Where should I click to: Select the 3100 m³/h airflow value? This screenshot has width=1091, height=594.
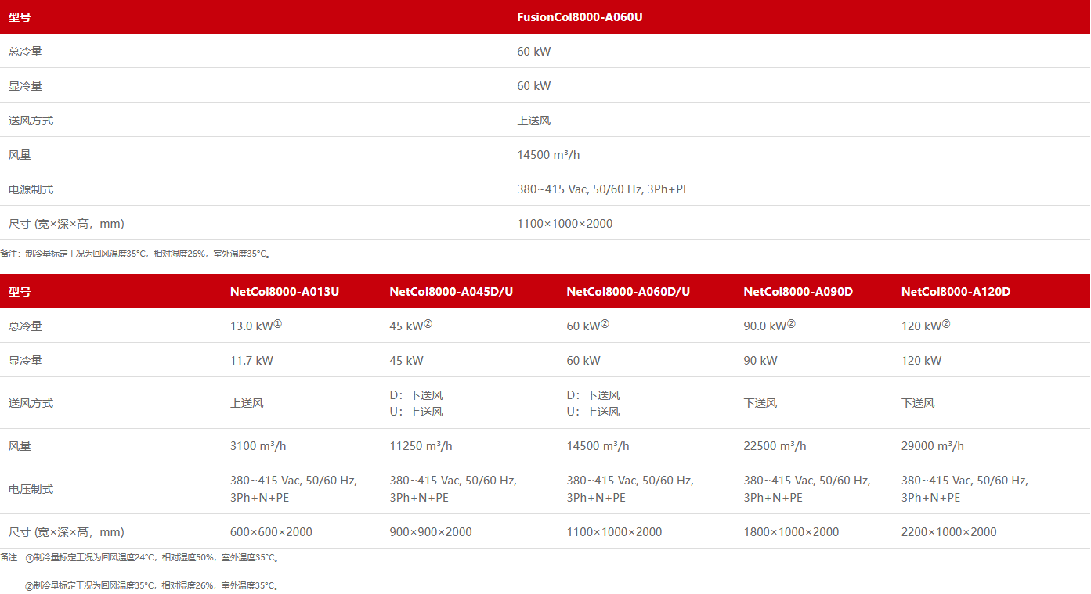tap(258, 446)
